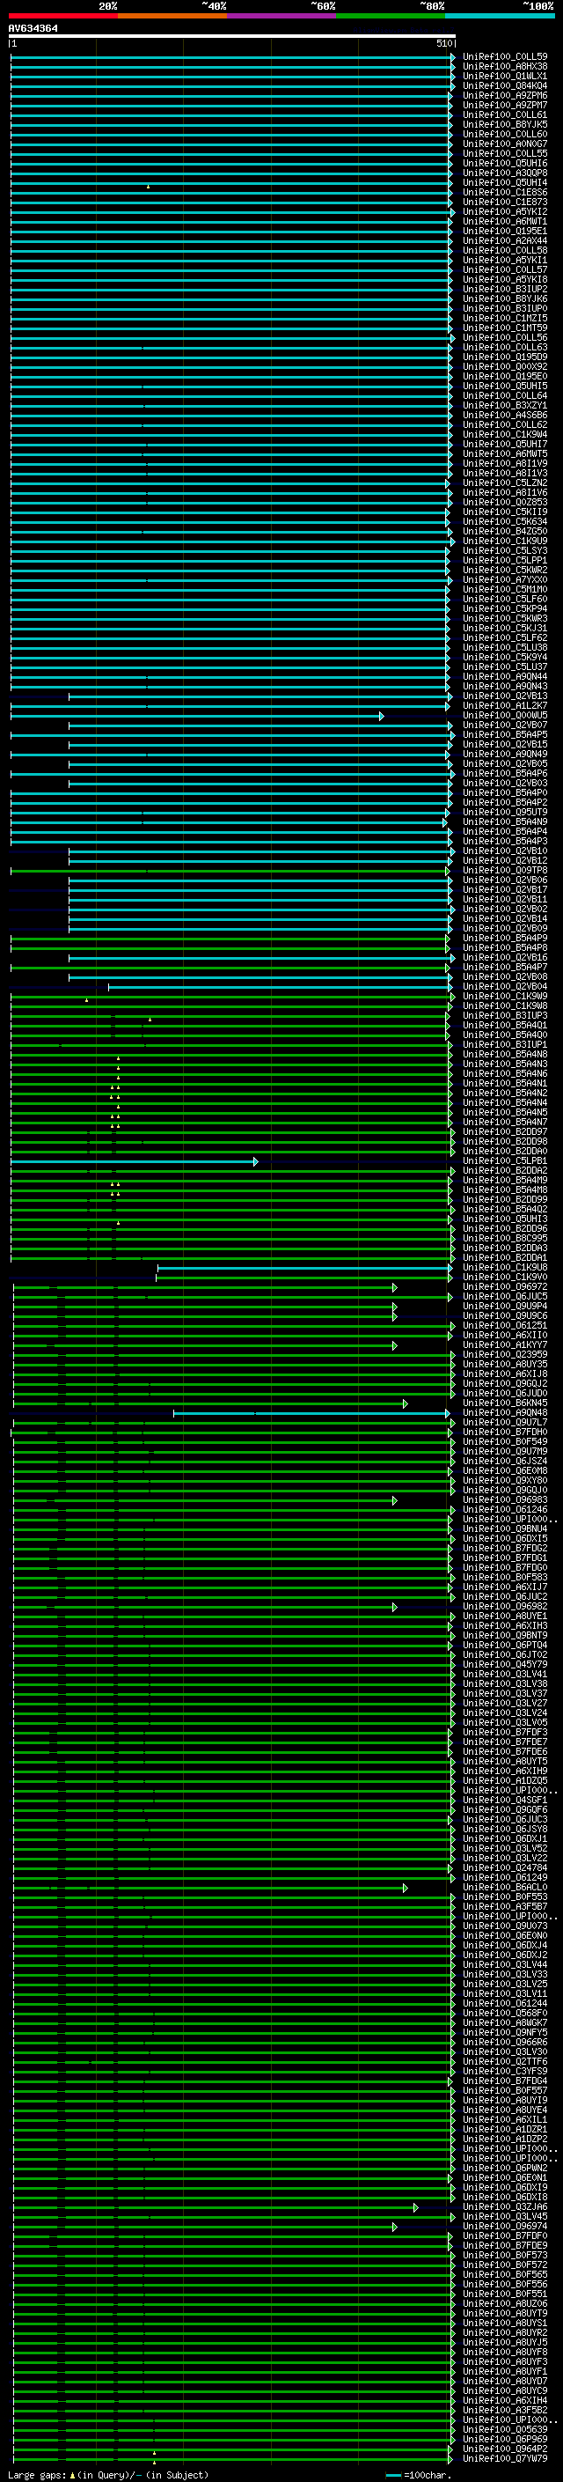Viewport: 563px width, 2482px height.
Task: Select the UniRef100_B8YJK5 label
Action: pyautogui.click(x=505, y=124)
